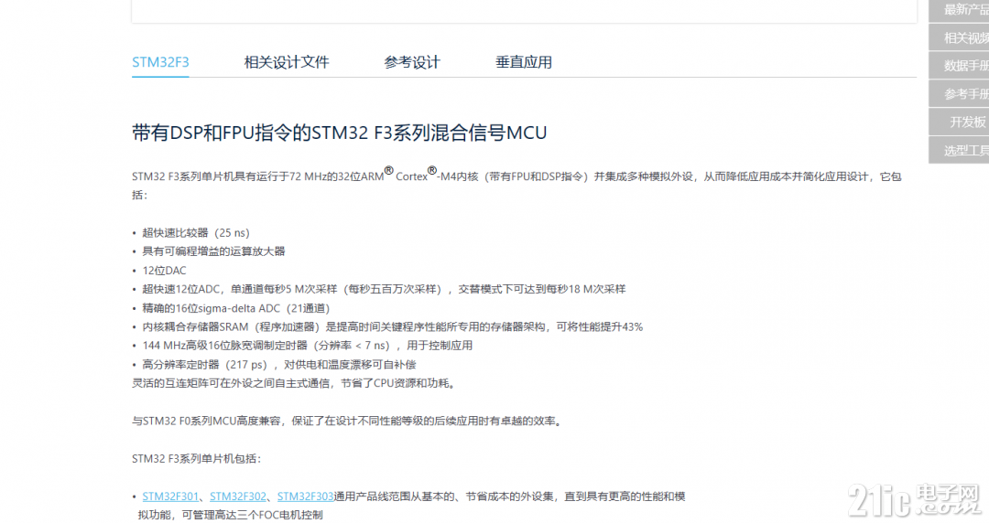Click bullet 精确的16位sigma-delta ADC（21通道）
Viewport: 989px width, 523px height.
click(236, 308)
